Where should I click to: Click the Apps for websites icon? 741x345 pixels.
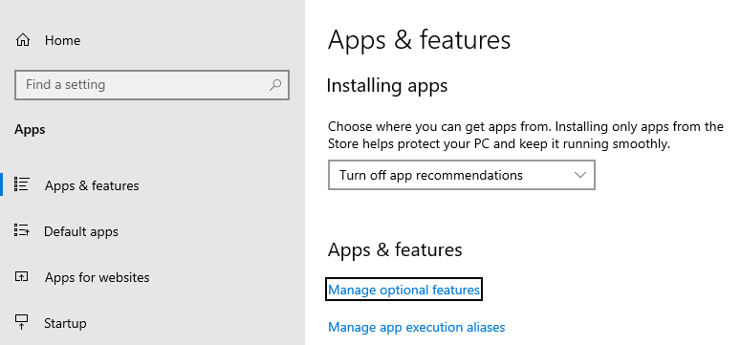[22, 276]
